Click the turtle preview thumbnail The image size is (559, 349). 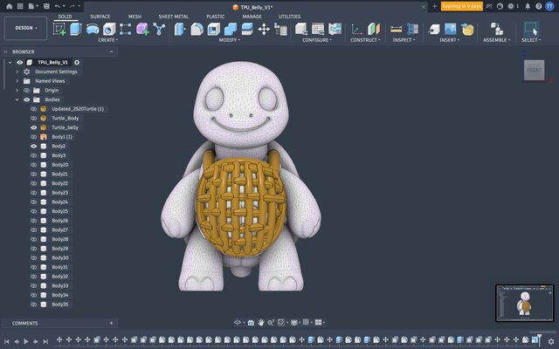pos(524,303)
